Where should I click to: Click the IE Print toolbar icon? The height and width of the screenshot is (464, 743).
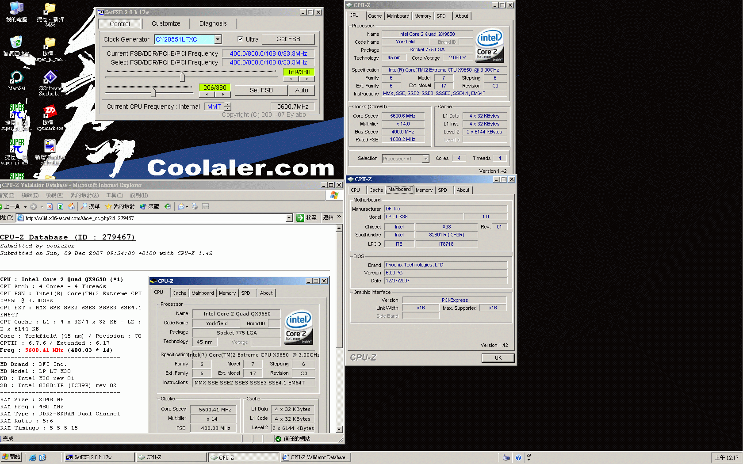[195, 206]
